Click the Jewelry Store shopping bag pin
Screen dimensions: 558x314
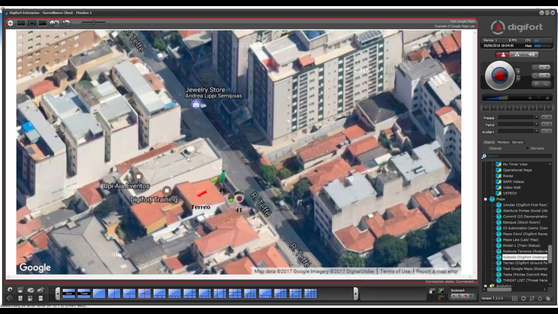196,104
